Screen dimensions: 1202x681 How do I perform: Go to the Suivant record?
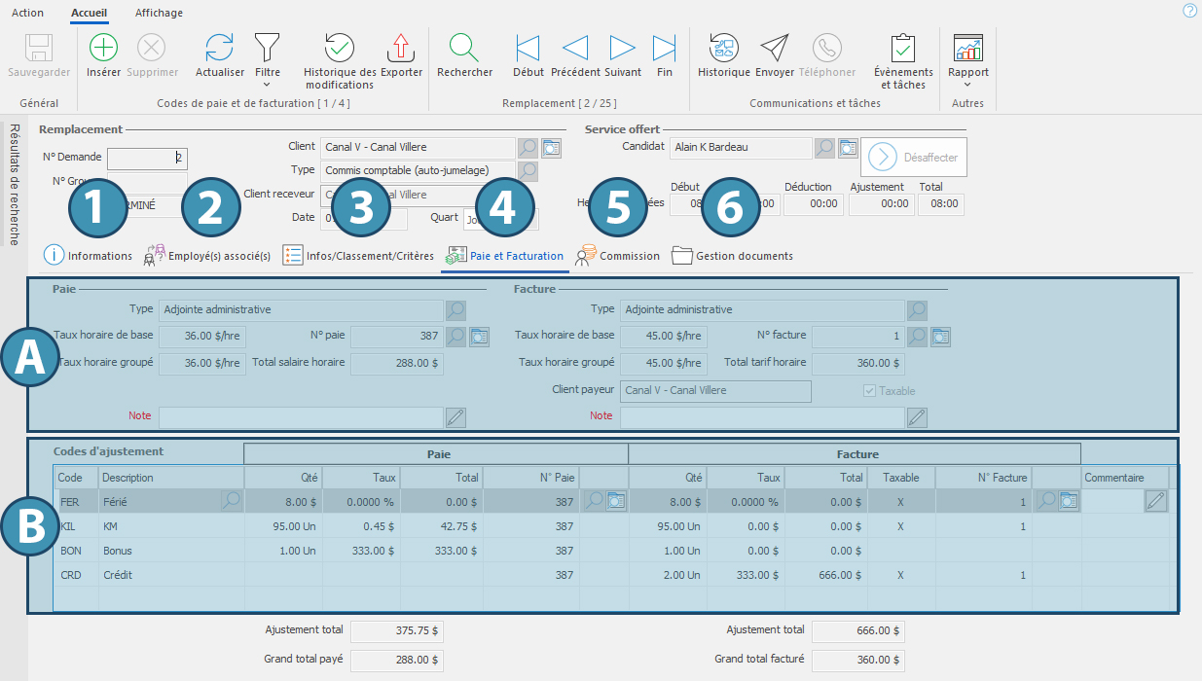tap(623, 48)
